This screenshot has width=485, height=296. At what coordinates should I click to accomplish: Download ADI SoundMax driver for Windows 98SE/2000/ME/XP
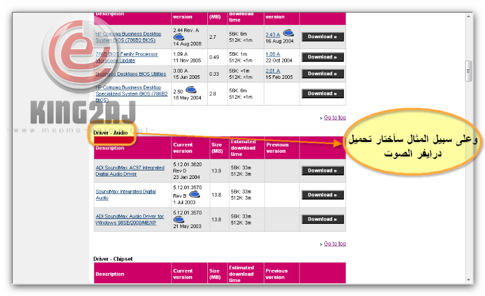coord(323,220)
